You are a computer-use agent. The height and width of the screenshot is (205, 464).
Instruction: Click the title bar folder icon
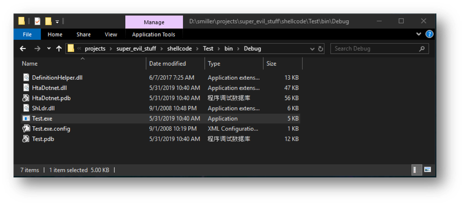[x=21, y=21]
